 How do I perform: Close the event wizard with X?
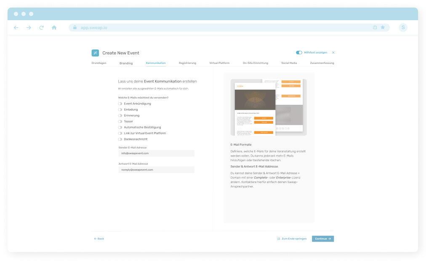[x=333, y=53]
